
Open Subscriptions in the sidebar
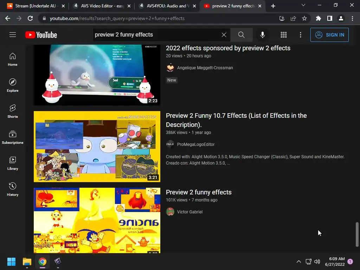coord(13,137)
